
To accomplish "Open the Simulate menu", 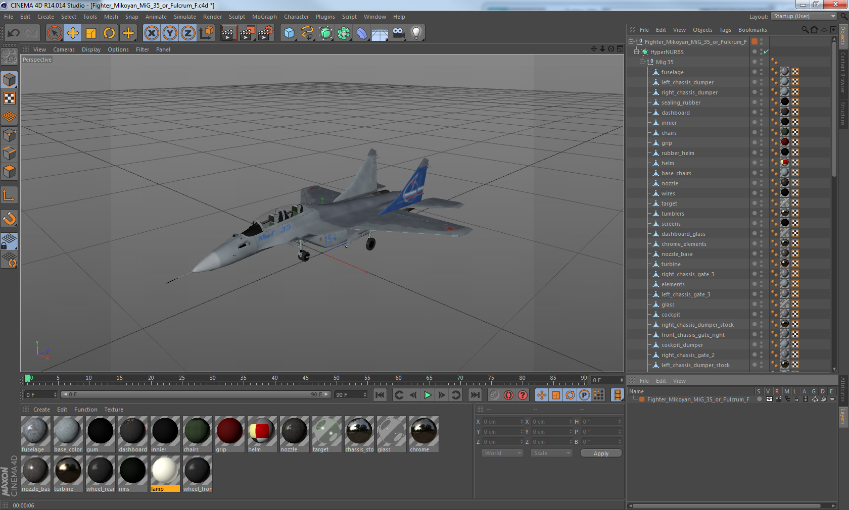I will point(185,17).
